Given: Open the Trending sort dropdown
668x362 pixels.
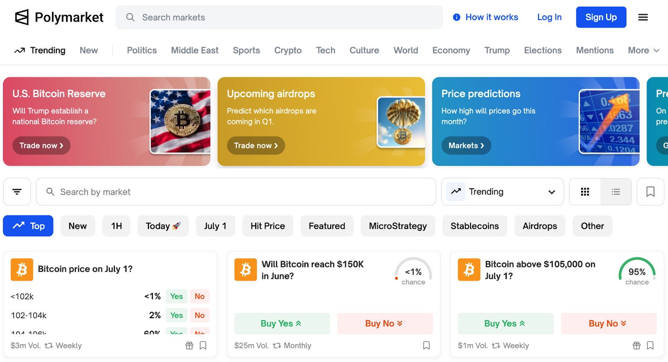Looking at the screenshot, I should point(502,192).
